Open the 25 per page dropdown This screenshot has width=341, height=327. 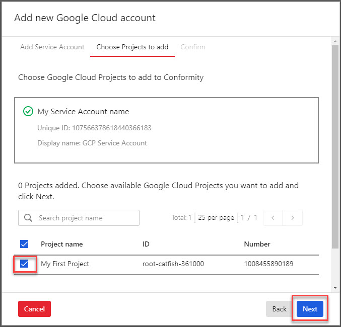(217, 218)
